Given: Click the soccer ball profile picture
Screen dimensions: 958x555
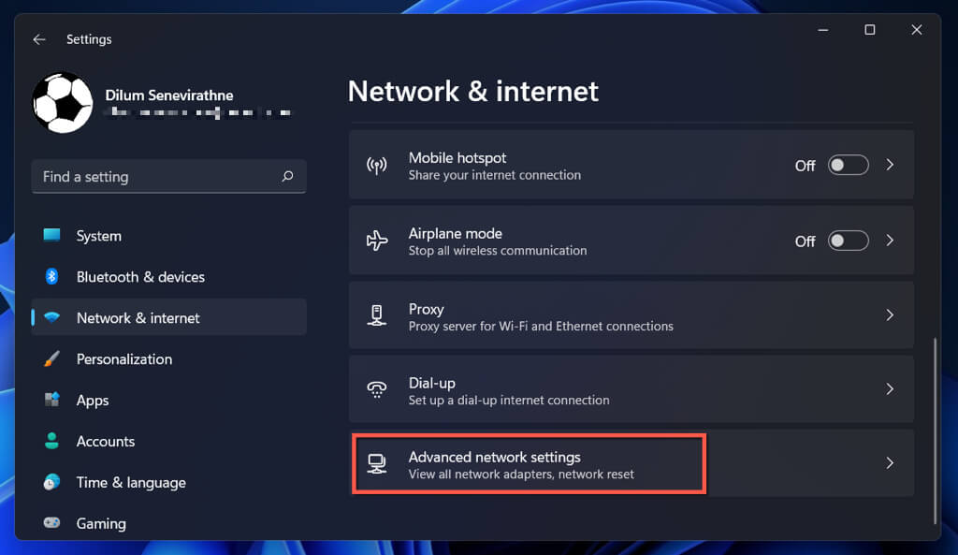Looking at the screenshot, I should [x=63, y=103].
